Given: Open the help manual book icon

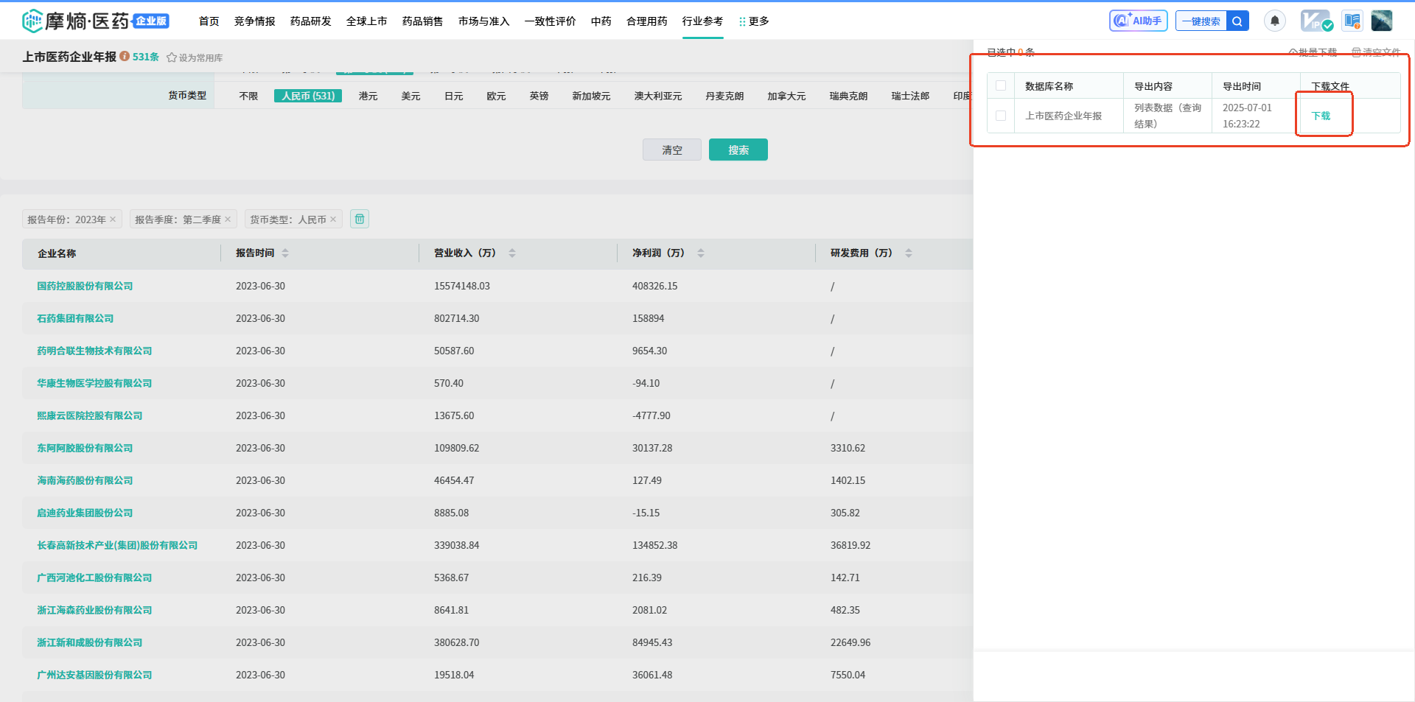Looking at the screenshot, I should point(1352,21).
